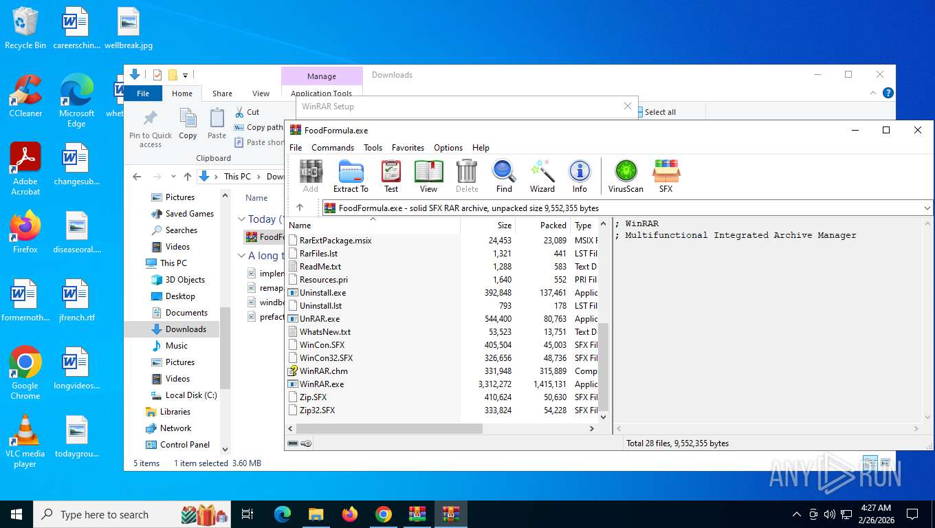Click the View file toolbar icon
This screenshot has width=935, height=528.
coord(428,176)
